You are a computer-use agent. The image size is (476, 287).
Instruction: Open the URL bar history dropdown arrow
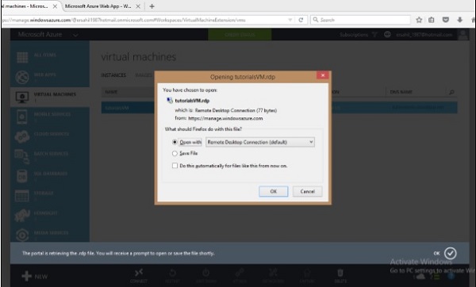click(290, 20)
